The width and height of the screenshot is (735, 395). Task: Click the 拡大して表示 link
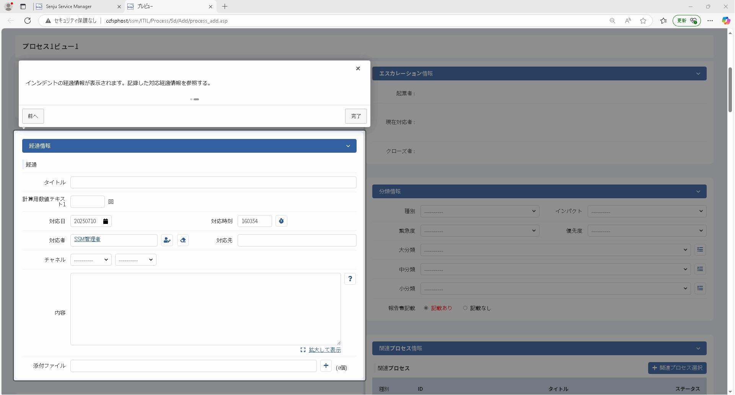[324, 350]
